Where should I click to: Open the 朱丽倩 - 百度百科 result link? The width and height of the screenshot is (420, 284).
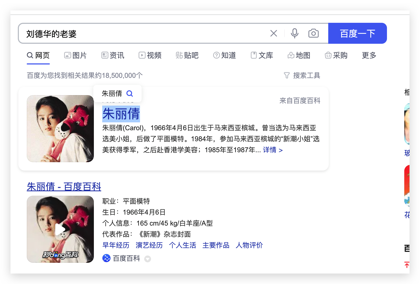[x=64, y=187]
